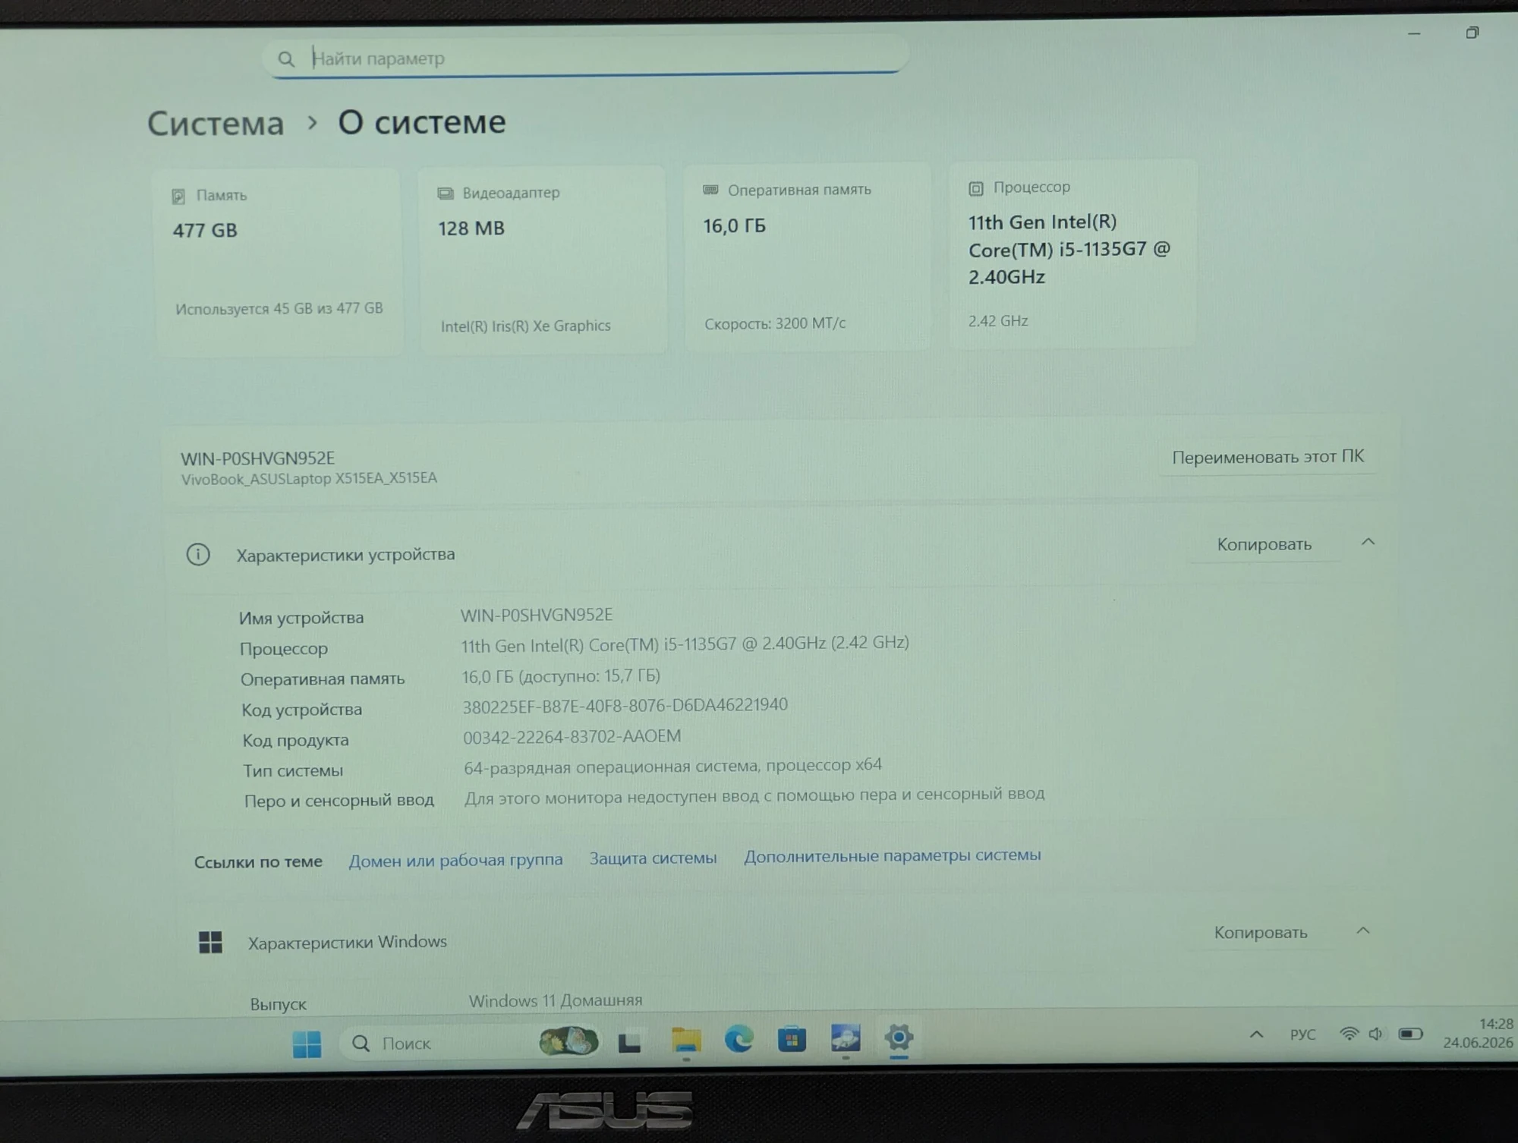
Task: Open the taskbar search highlight picture icon
Action: (568, 1041)
